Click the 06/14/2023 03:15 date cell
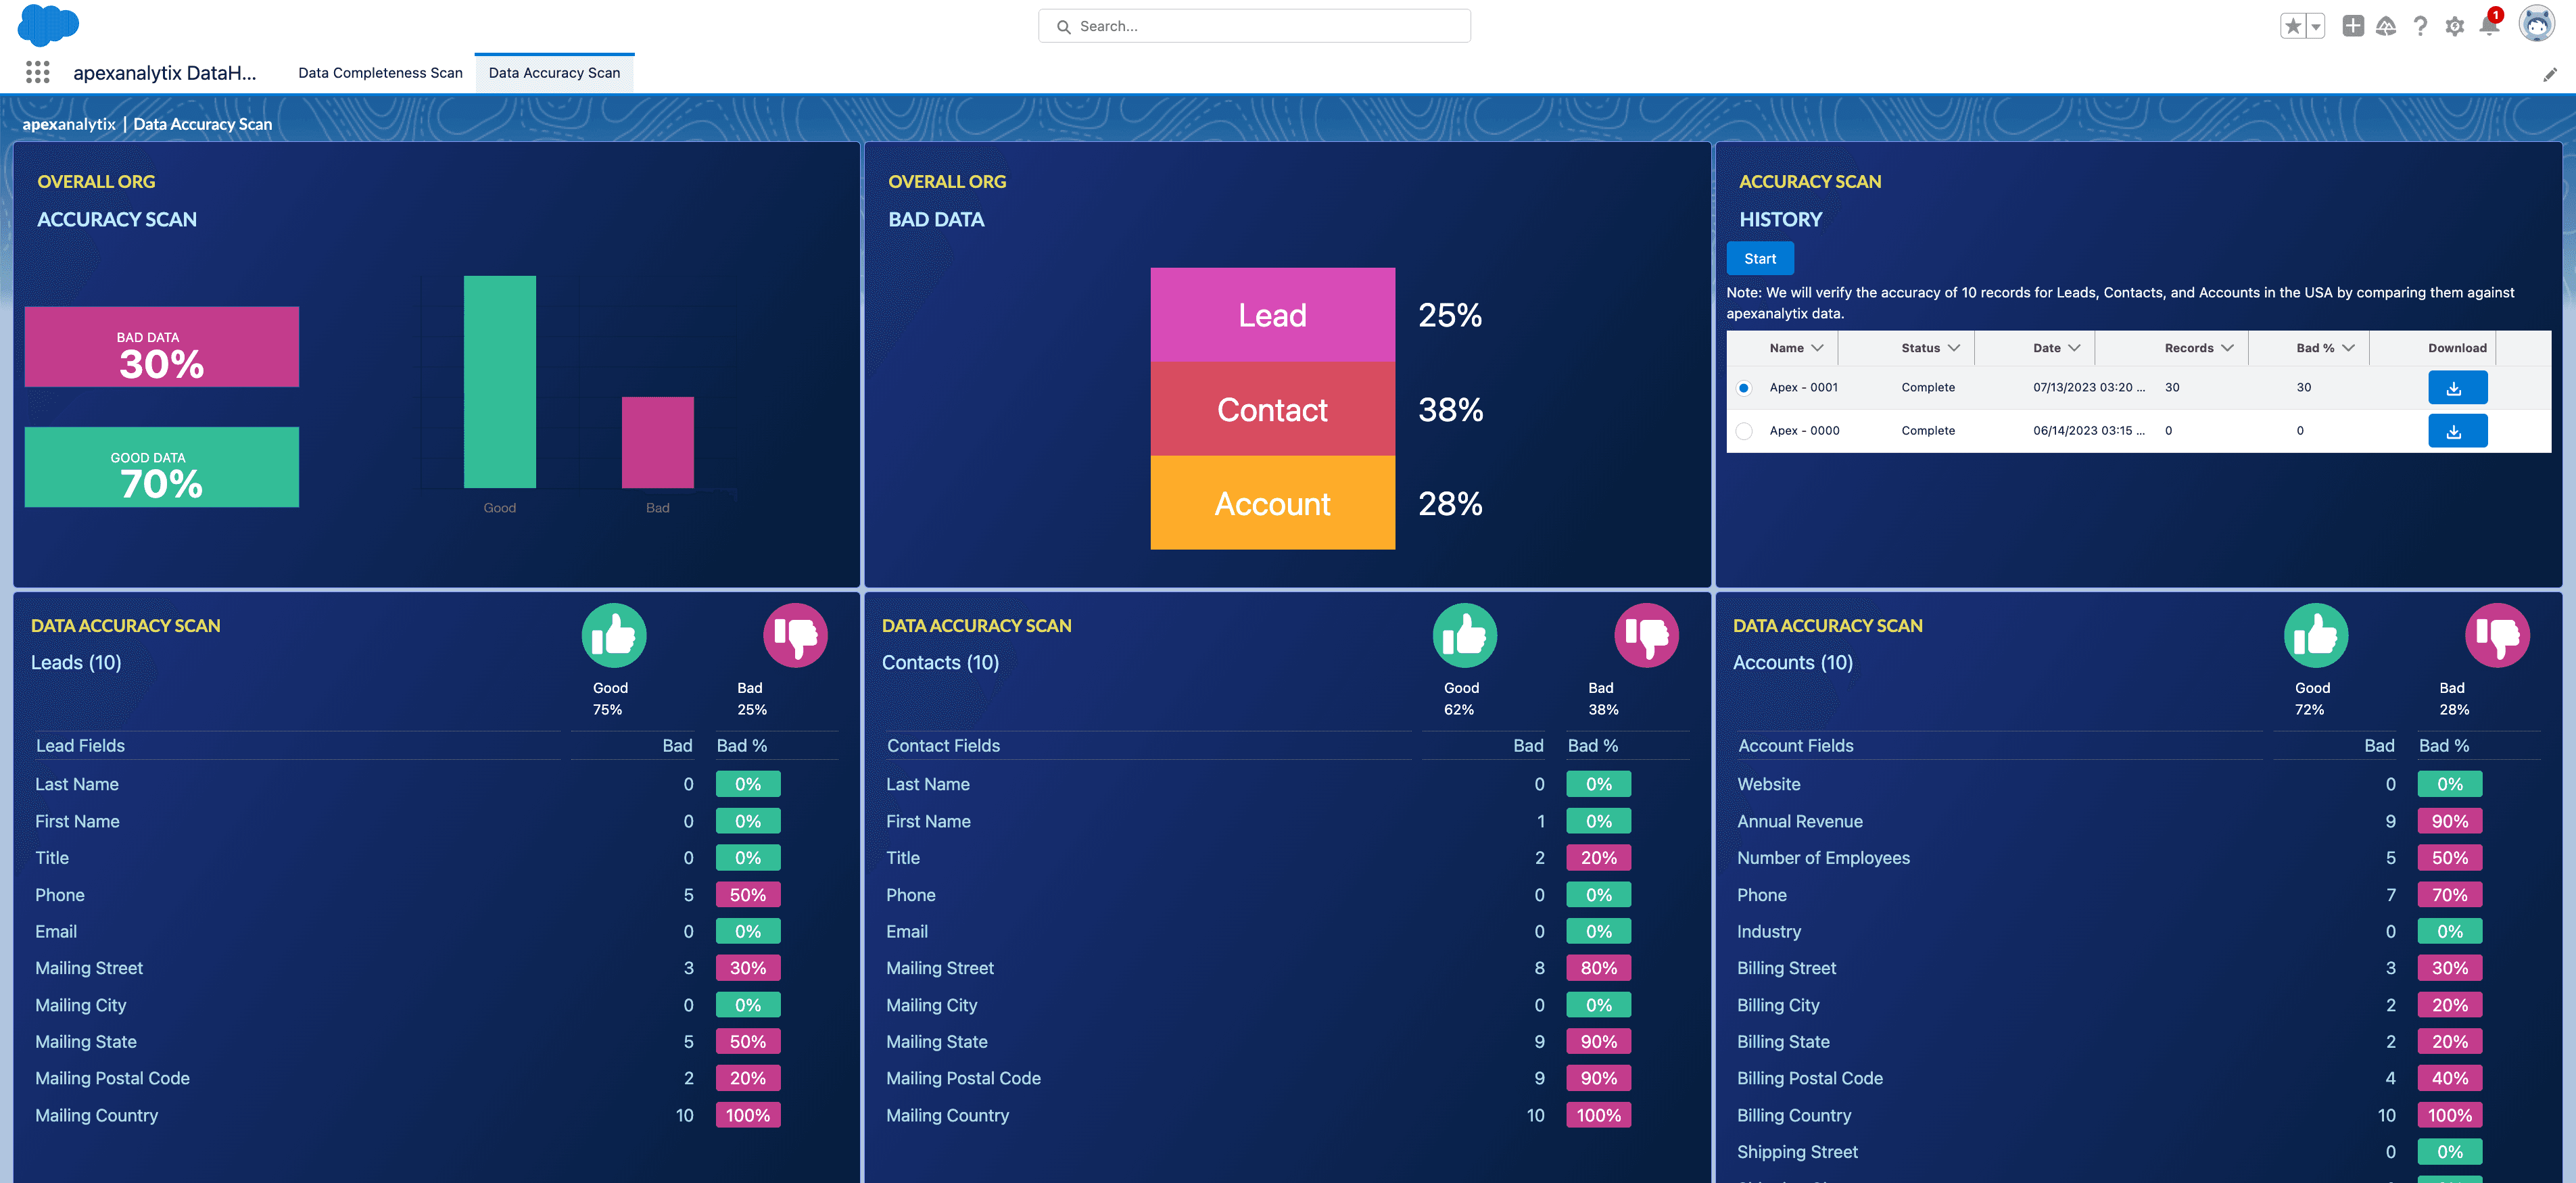Image resolution: width=2576 pixels, height=1183 pixels. (2088, 431)
